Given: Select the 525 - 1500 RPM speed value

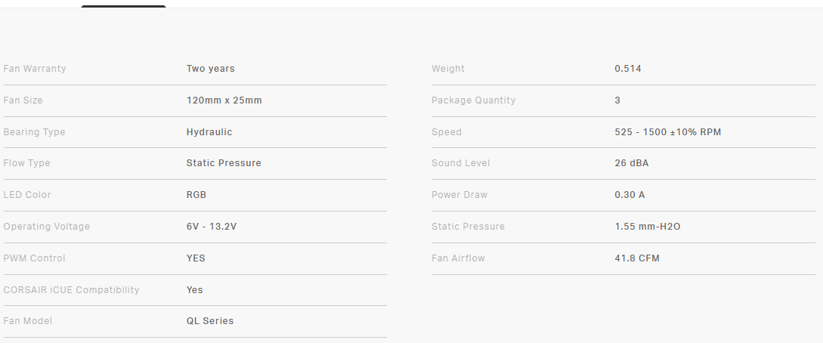Looking at the screenshot, I should (x=667, y=132).
